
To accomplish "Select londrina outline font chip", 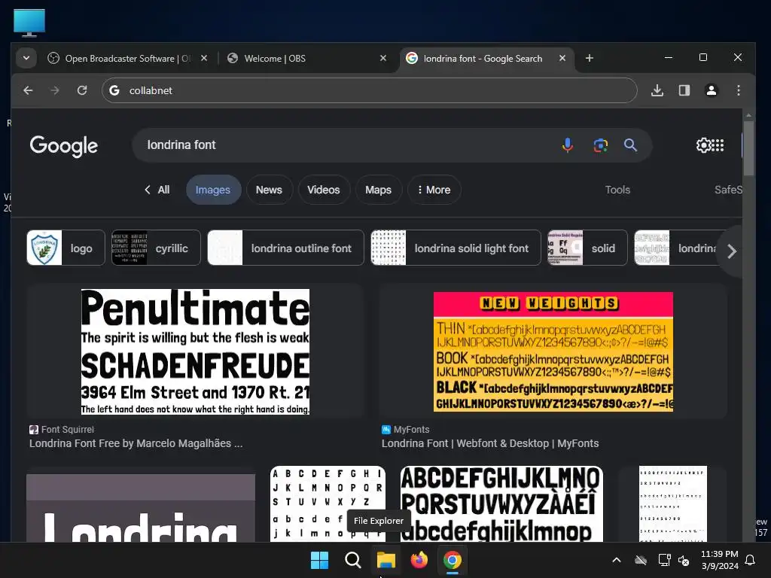I will click(x=285, y=248).
